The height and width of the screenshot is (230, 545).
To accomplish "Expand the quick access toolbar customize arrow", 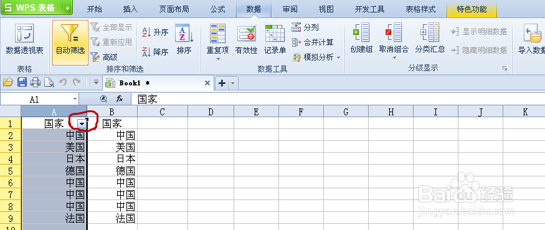I will point(97,82).
